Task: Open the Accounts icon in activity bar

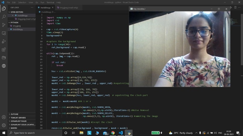Action: 4,117
